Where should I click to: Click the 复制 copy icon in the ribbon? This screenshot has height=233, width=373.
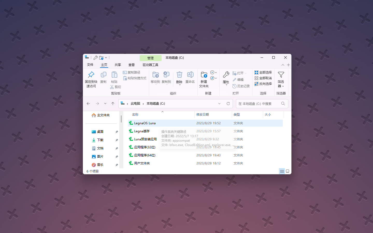(103, 75)
